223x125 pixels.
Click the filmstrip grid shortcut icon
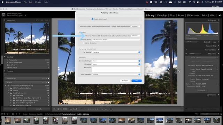[x=13, y=114]
